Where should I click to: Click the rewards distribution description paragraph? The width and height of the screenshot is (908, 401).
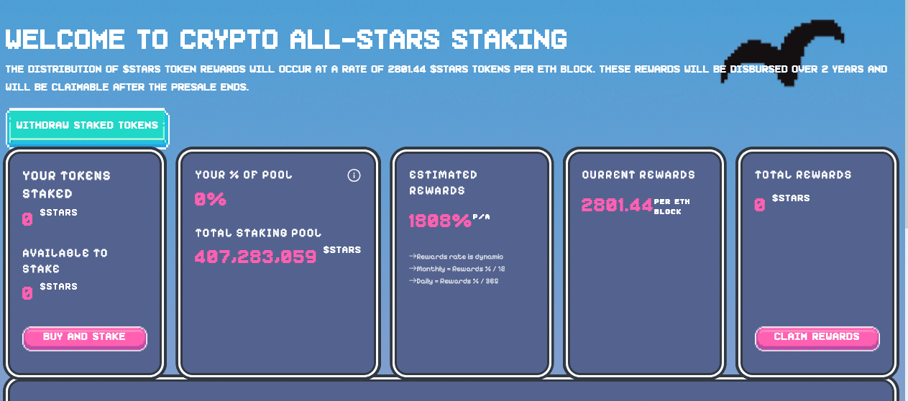[446, 78]
